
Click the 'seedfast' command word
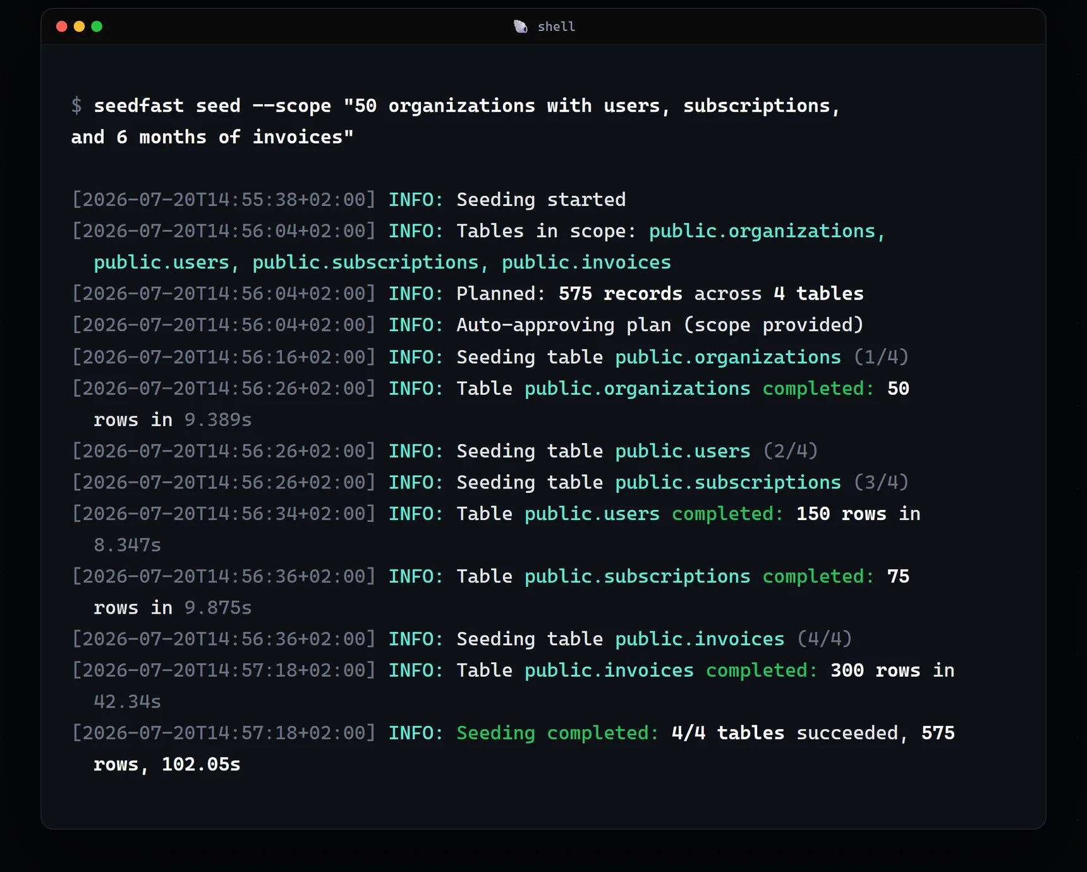point(139,106)
